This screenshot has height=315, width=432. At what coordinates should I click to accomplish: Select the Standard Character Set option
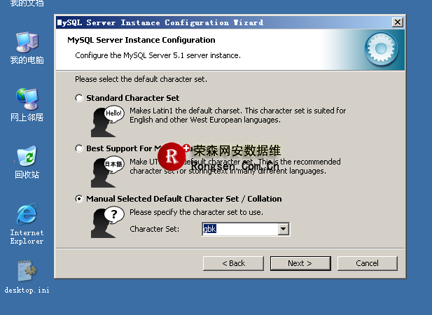pos(79,98)
